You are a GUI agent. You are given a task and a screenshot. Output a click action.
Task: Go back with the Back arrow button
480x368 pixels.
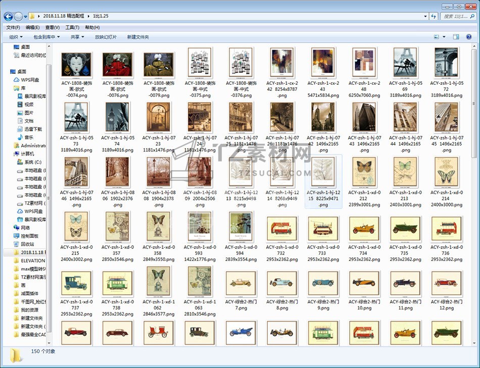click(x=8, y=16)
